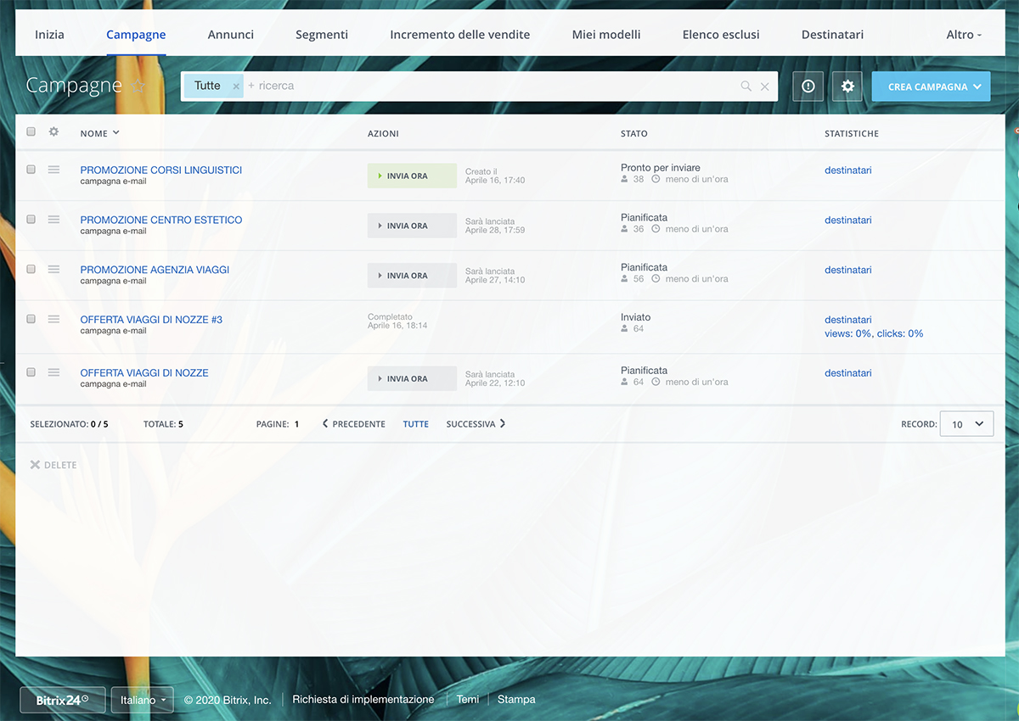Click the STATISTICHE column header
Viewport: 1019px width, 721px height.
(852, 134)
